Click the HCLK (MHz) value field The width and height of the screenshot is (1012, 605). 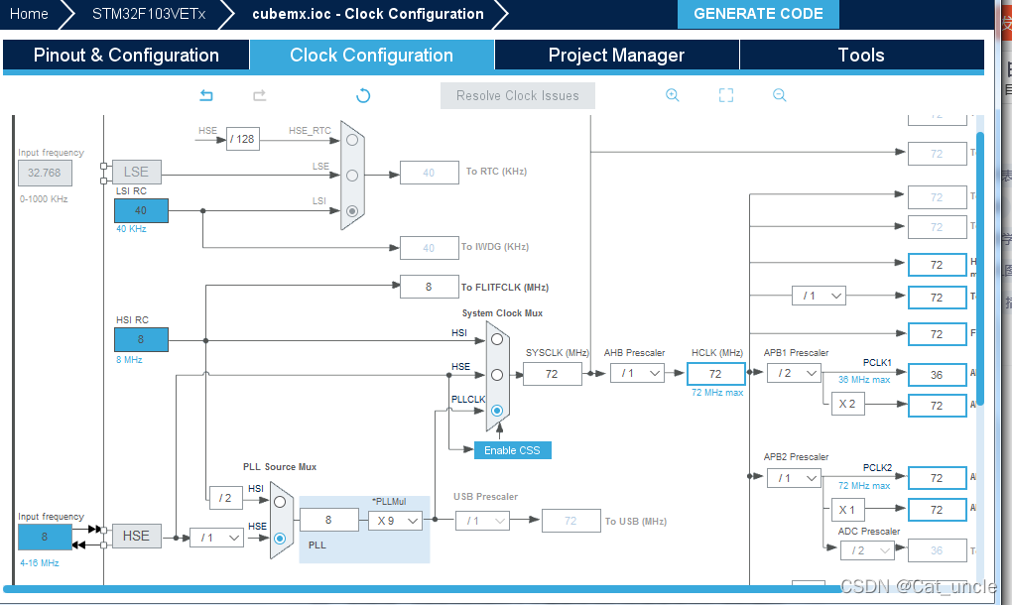(715, 374)
